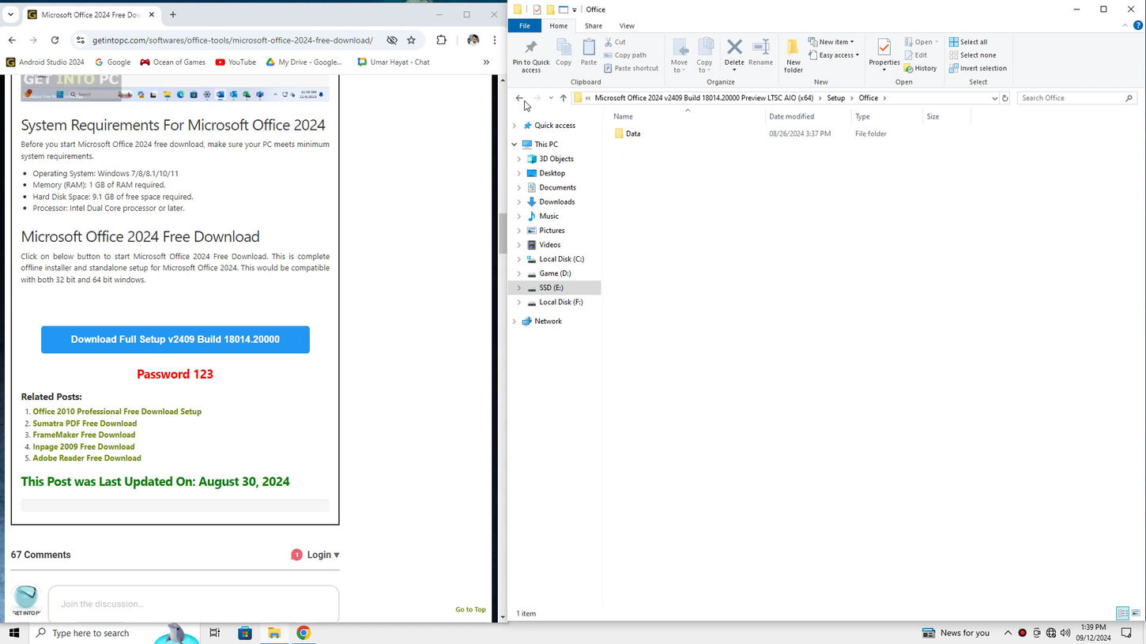Click the Chrome address bar URL
Viewport: 1146px width, 644px height.
[232, 40]
